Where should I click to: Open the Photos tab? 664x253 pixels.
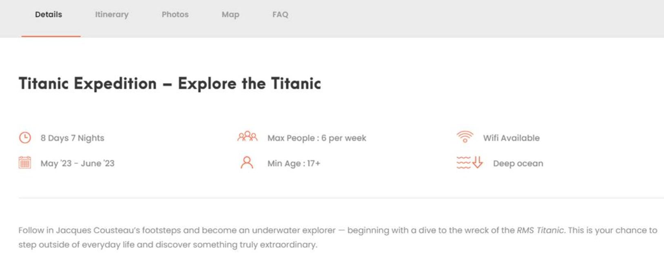(175, 15)
